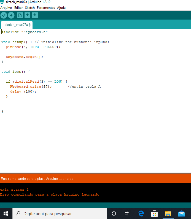The width and height of the screenshot is (191, 219).
Task: Click the magnifier icon in the taskbar search
Action: point(18,213)
